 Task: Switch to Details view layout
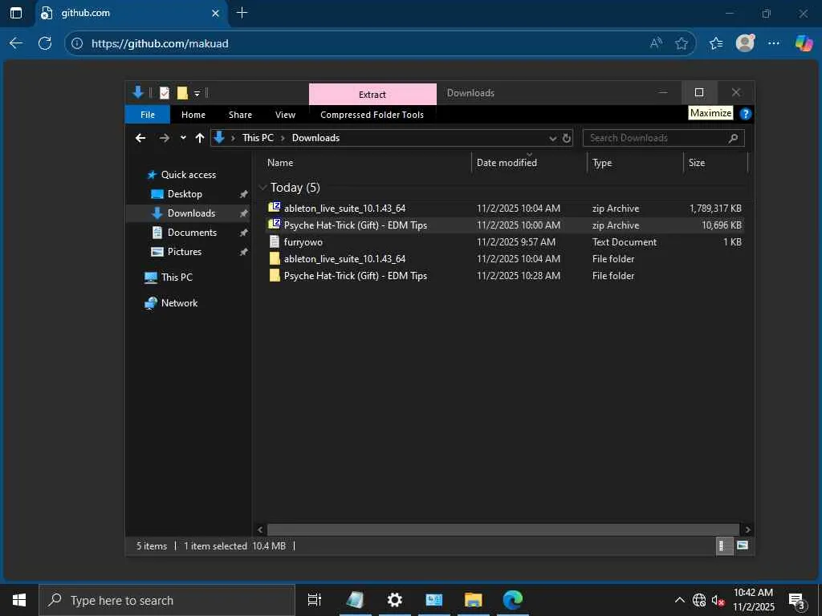(724, 545)
